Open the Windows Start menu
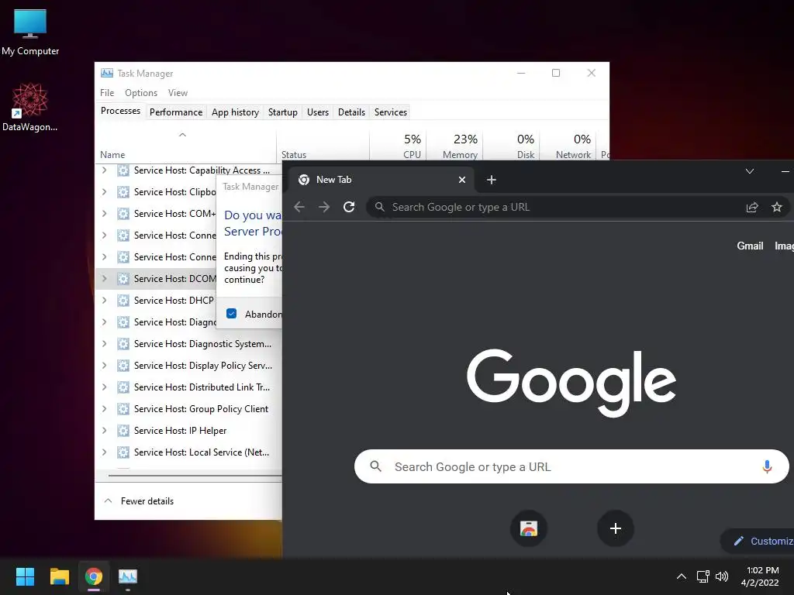The image size is (794, 595). 25,576
